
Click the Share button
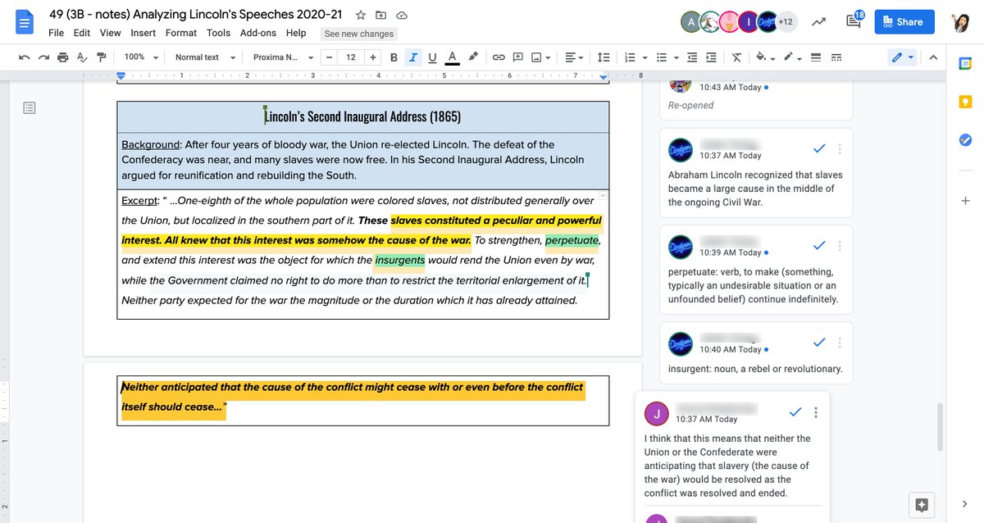(x=904, y=22)
